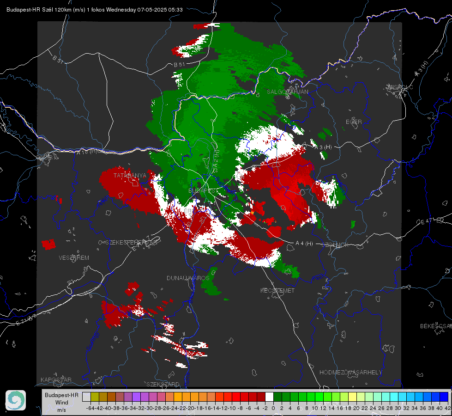This screenshot has width=452, height=416.
Task: Select the SALGOTARJAN city label
Action: tap(287, 92)
